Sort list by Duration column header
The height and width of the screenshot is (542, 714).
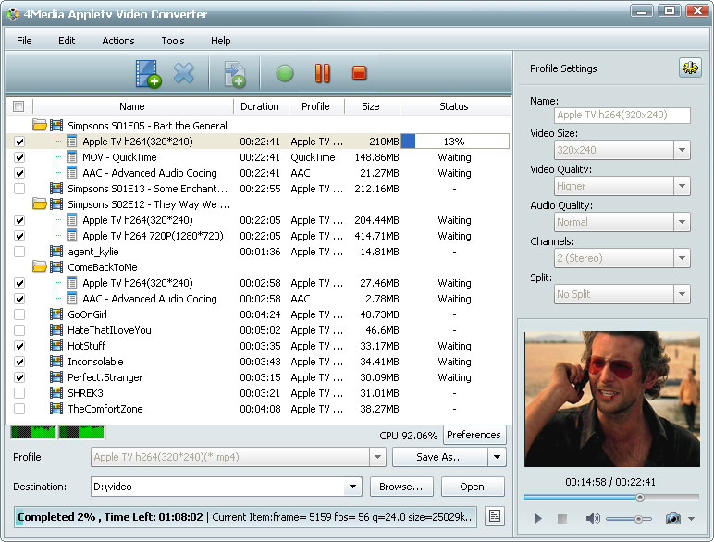coord(260,106)
